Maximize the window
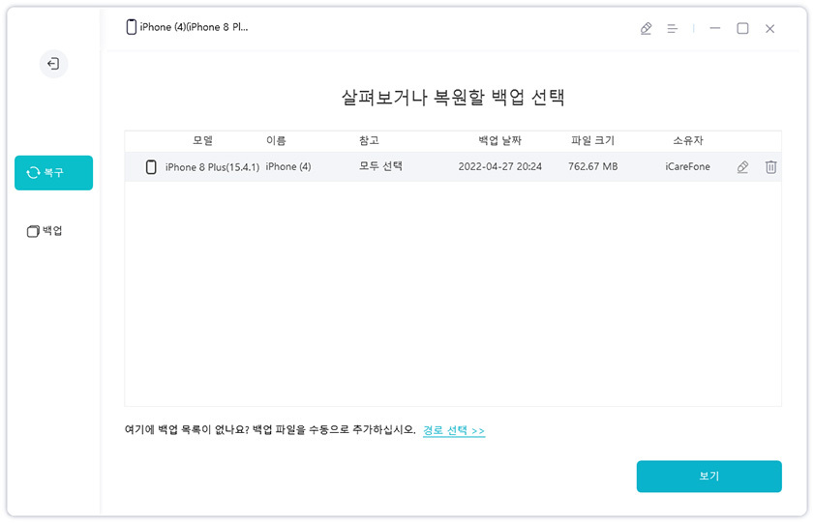Viewport: 814px width, 523px height. [743, 28]
